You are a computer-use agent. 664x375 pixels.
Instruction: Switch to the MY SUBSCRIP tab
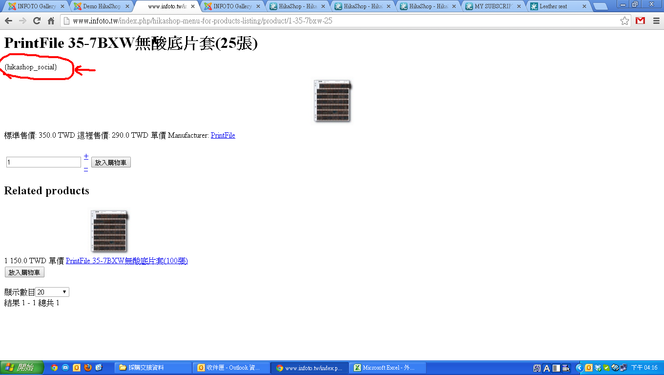point(493,6)
